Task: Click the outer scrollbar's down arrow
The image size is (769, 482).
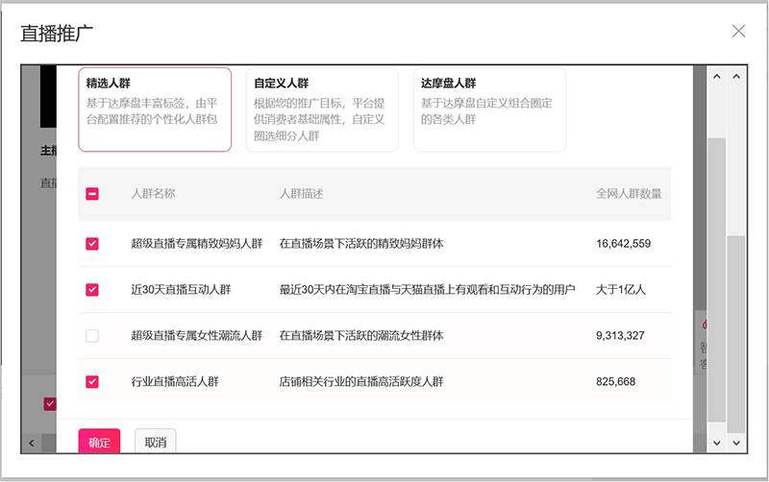Action: (737, 442)
